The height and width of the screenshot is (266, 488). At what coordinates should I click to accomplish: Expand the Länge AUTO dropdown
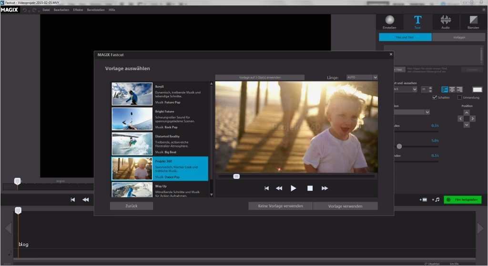375,77
